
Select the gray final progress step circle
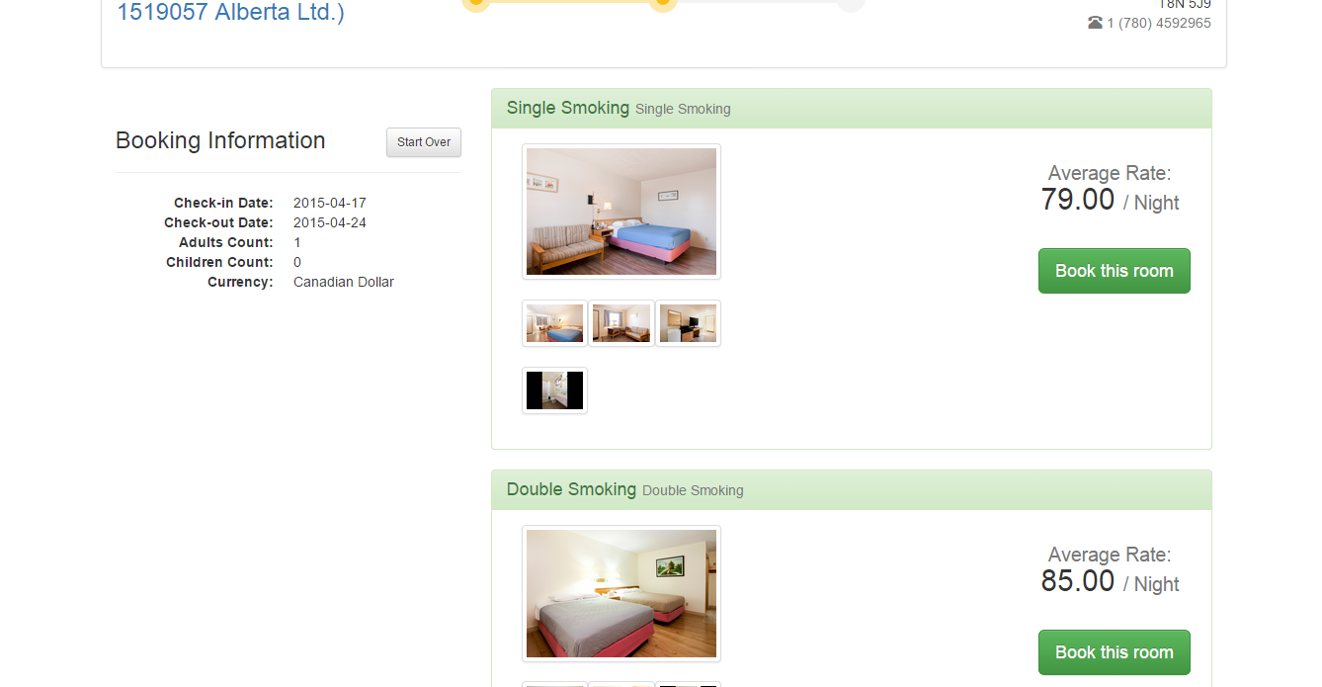(x=851, y=4)
